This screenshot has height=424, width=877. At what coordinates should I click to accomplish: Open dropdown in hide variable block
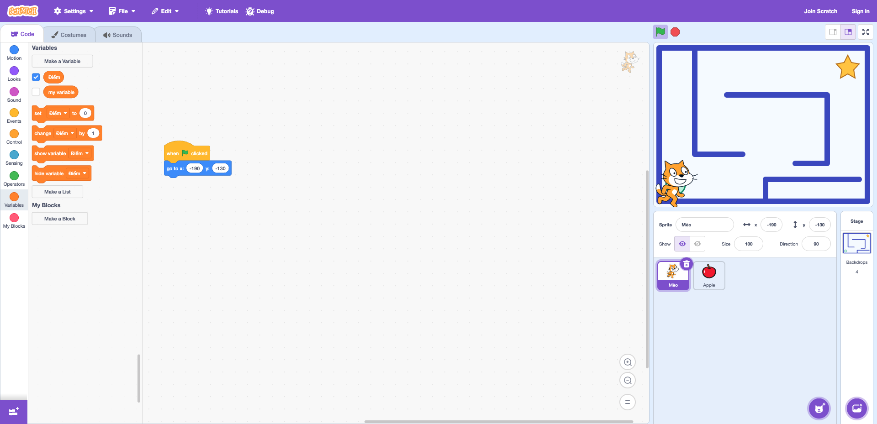77,173
